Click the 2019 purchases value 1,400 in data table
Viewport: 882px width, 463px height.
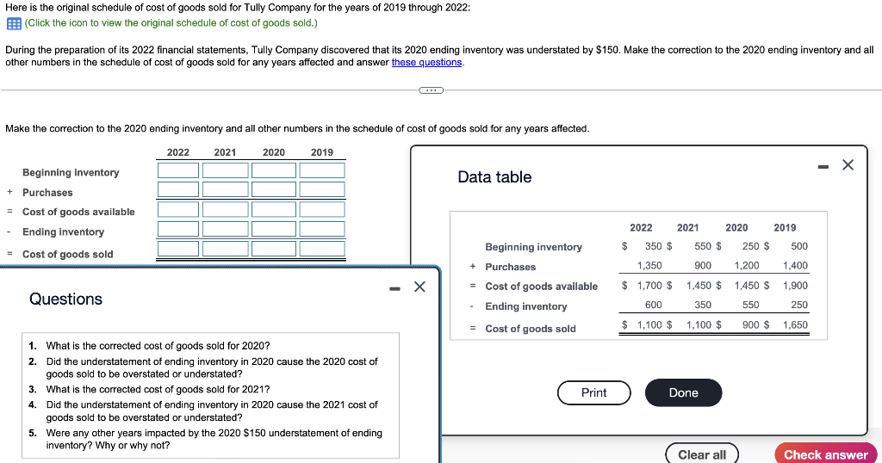pos(795,266)
